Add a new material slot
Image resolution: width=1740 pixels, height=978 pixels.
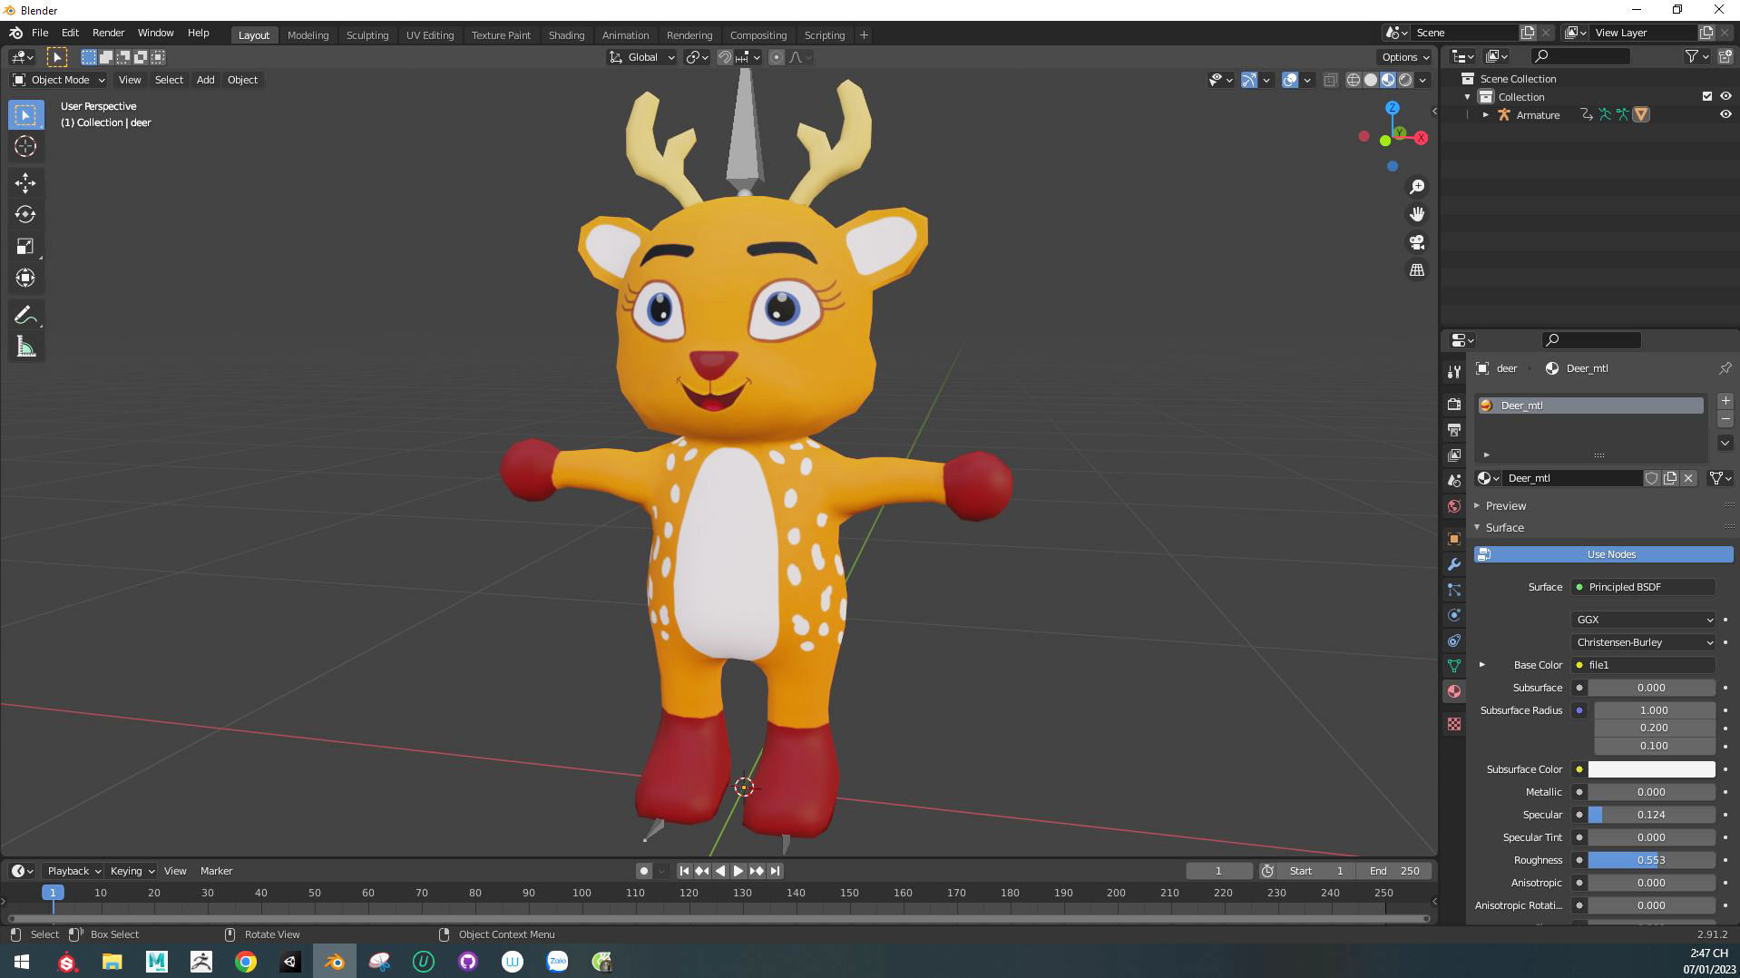1725,401
